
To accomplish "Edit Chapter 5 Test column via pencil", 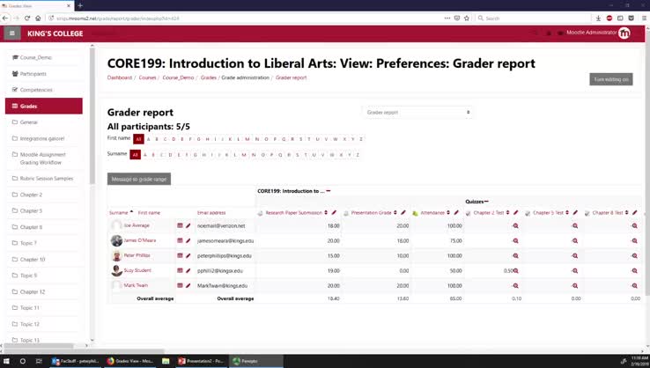I will [575, 212].
